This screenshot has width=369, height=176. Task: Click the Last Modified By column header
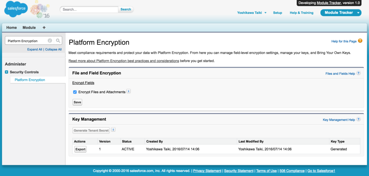pos(251,142)
